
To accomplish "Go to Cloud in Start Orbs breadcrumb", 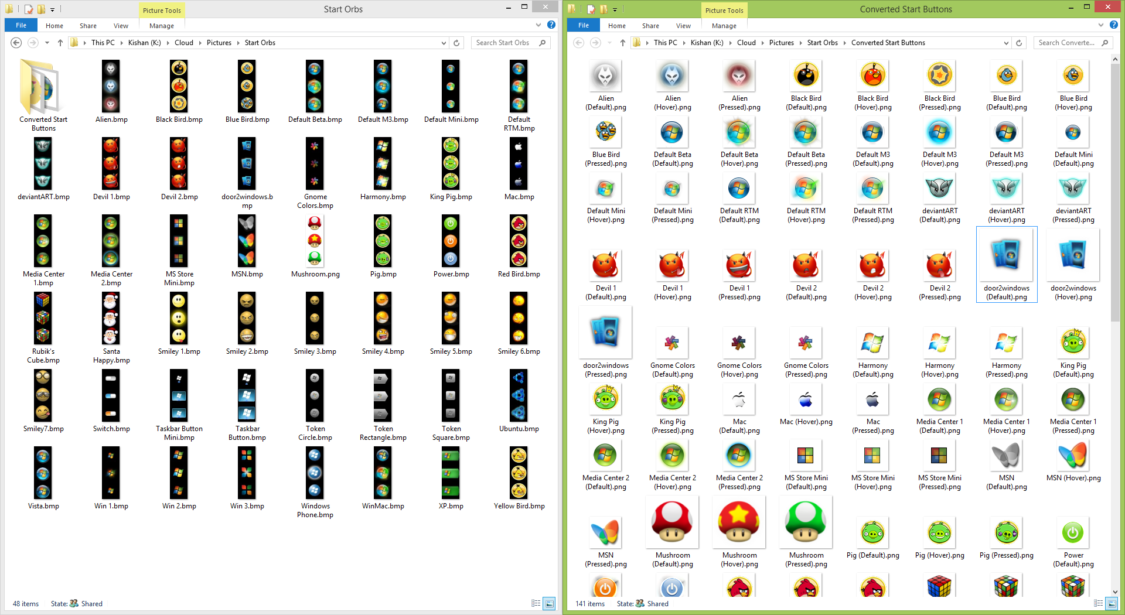I will click(183, 43).
